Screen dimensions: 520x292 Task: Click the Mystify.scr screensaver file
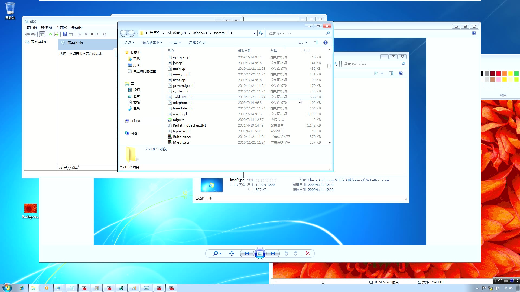point(181,142)
